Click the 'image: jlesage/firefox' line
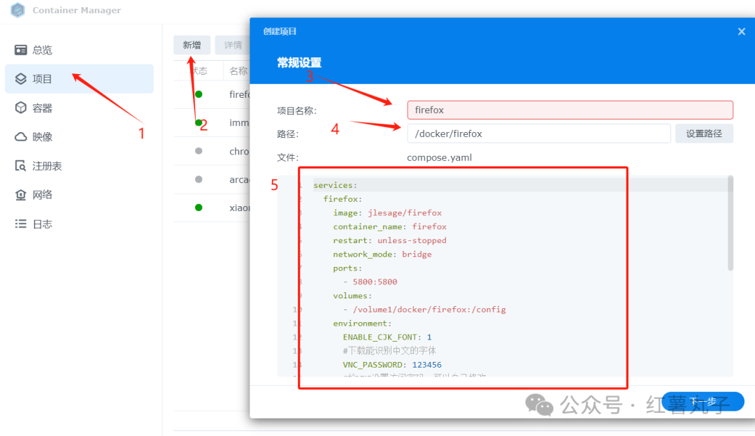This screenshot has height=436, width=755. [x=387, y=212]
